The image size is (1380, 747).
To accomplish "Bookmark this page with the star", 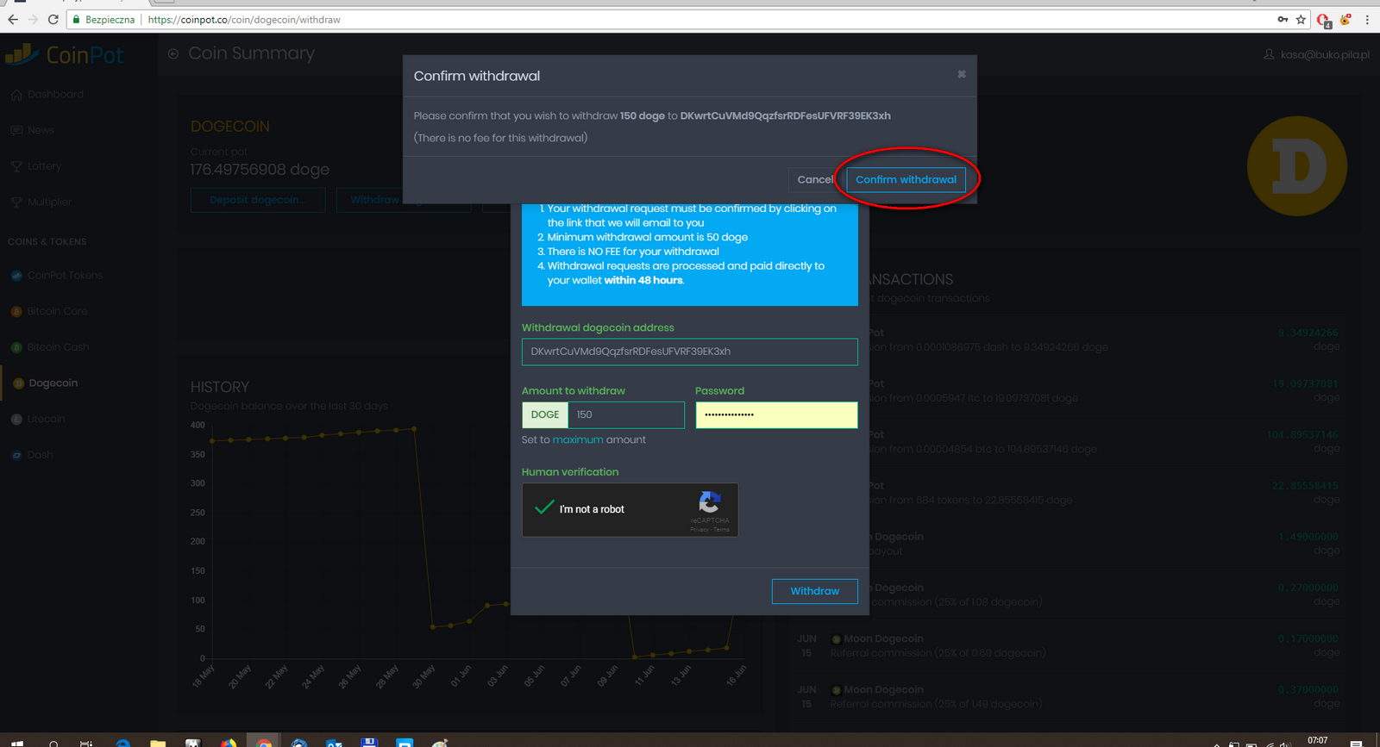I will pos(1301,19).
